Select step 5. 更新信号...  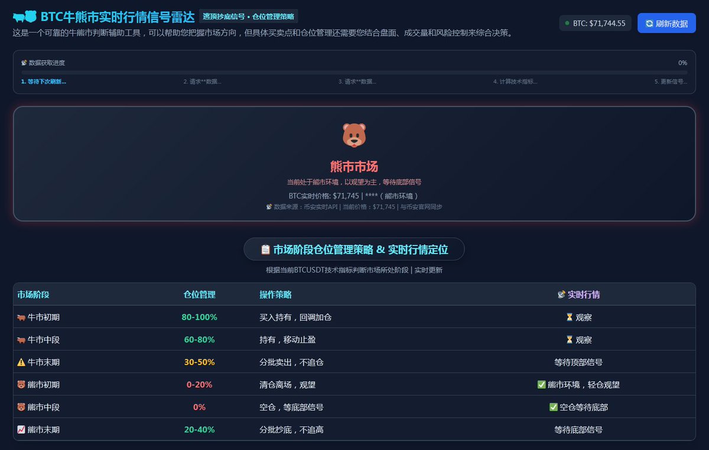[671, 82]
